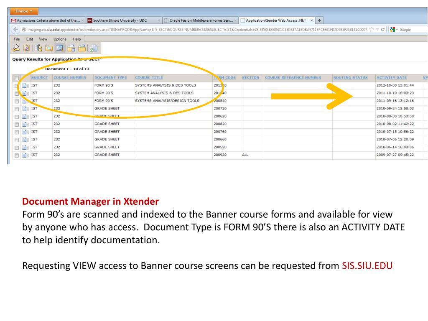Viewport: 428px width, 321px height.
Task: Open the orange Firefox menu button
Action: click(24, 11)
